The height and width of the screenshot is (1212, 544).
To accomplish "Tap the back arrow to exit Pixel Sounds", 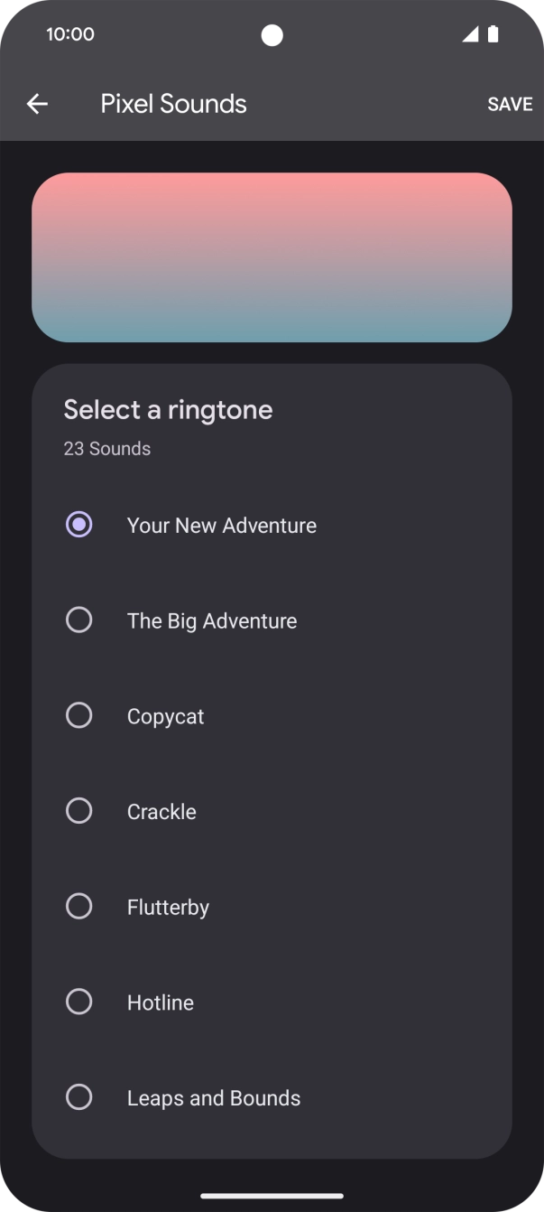I will pos(37,104).
